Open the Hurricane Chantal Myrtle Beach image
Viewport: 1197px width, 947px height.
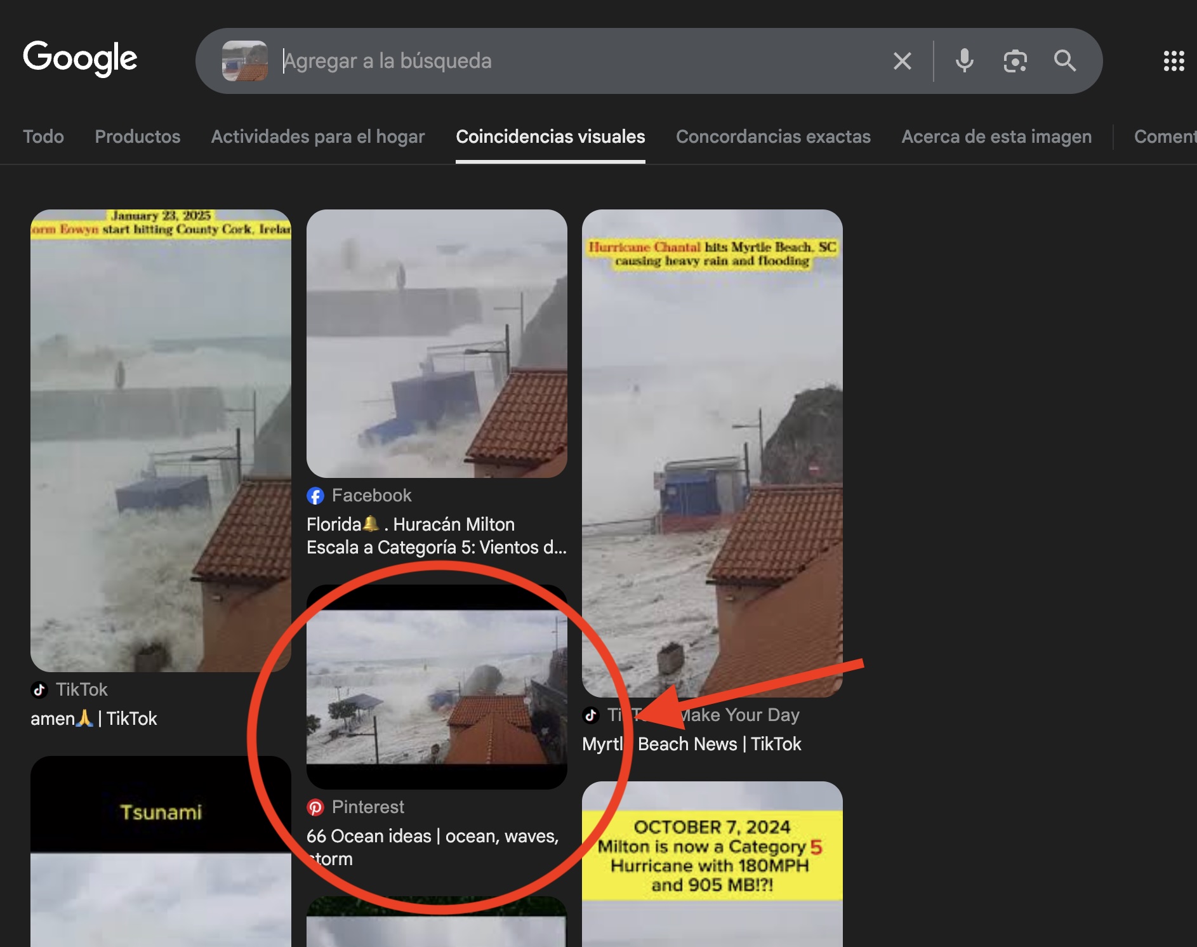[712, 453]
